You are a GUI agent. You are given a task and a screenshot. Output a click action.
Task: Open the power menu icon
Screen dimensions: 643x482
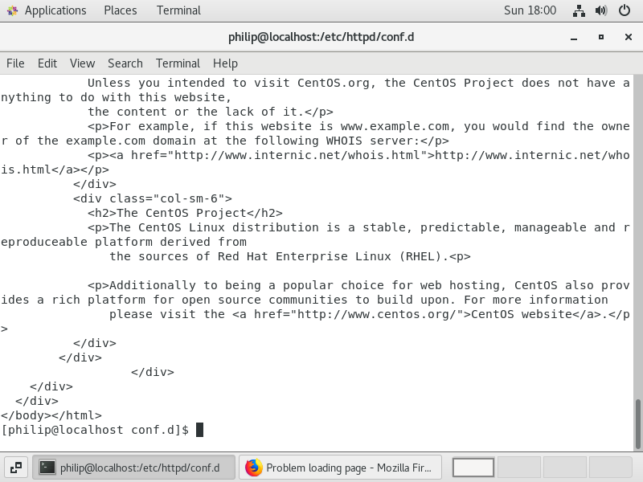(625, 10)
